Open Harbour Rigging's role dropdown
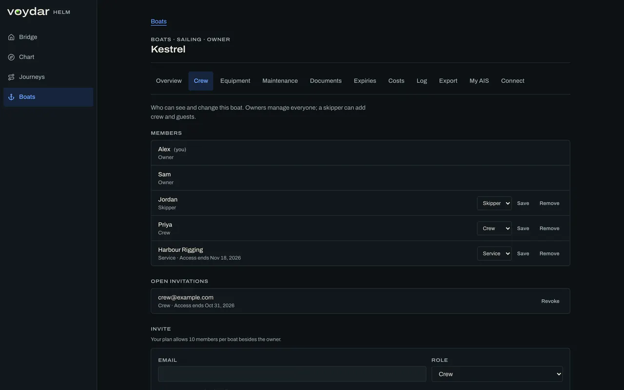 (494, 253)
